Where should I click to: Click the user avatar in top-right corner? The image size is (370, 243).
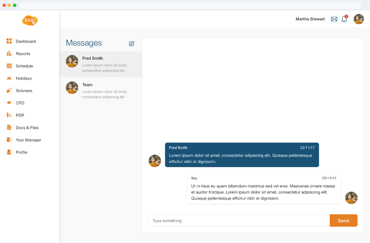pyautogui.click(x=358, y=19)
